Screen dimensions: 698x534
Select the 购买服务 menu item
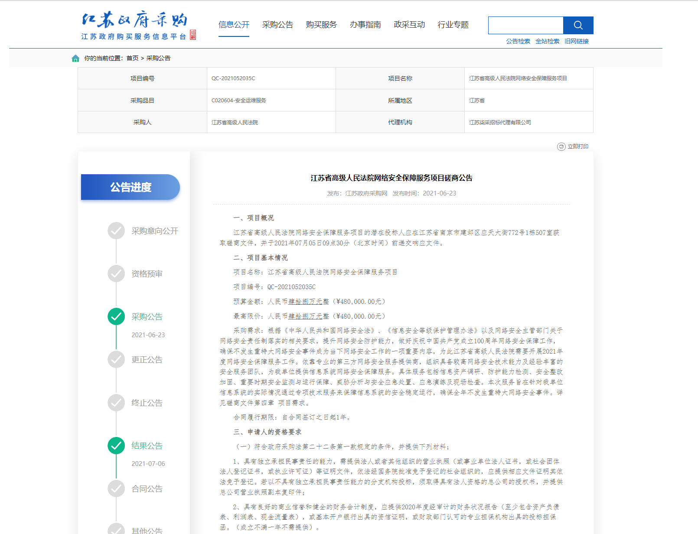click(321, 25)
